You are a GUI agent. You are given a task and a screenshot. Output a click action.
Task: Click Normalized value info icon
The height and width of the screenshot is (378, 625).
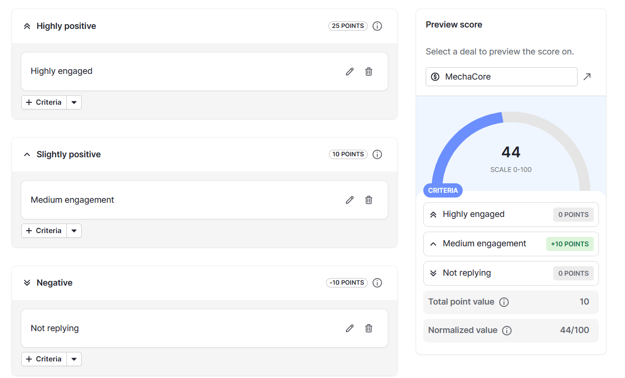(507, 331)
